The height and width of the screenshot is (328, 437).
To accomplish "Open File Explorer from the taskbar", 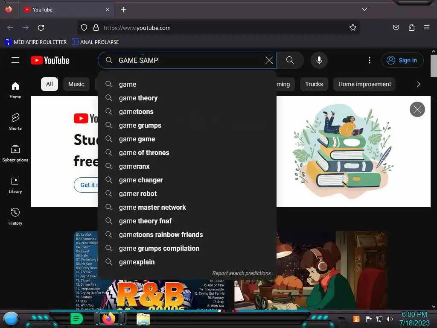I will pyautogui.click(x=143, y=319).
